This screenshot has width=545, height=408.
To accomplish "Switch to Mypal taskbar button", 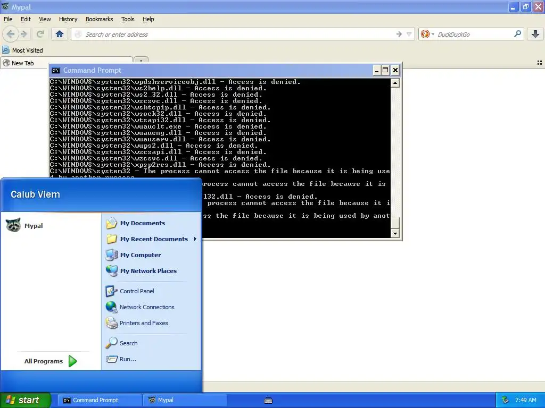I will point(185,400).
